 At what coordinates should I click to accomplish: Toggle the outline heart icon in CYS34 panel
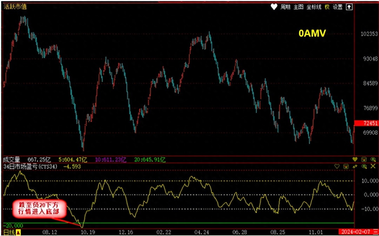point(337,166)
